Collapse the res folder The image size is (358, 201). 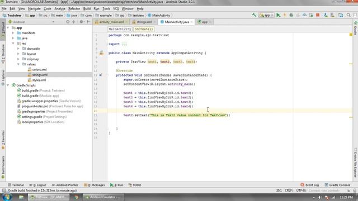point(13,44)
